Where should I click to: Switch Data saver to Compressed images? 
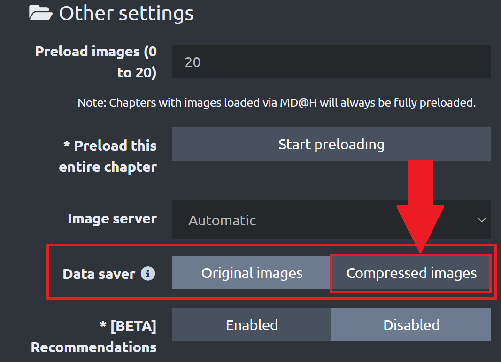[411, 273]
